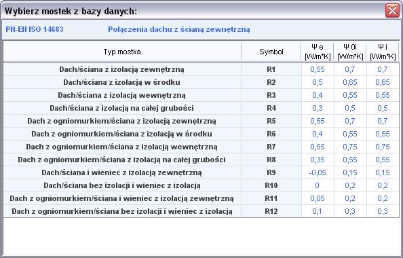Click Ψ i value 0,7 in row R1
The width and height of the screenshot is (403, 258).
point(383,69)
